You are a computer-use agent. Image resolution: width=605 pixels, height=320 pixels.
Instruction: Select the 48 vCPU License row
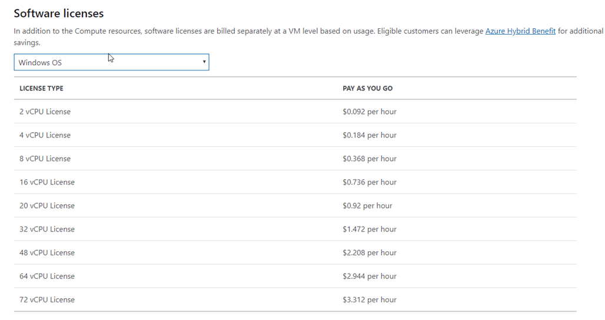(295, 252)
